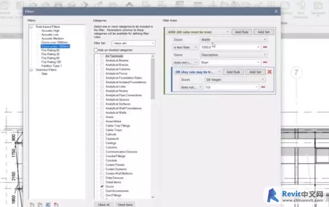This screenshot has height=207, width=329.
Task: Toggle Hide un-checked categories checkbox
Action: coord(95,50)
